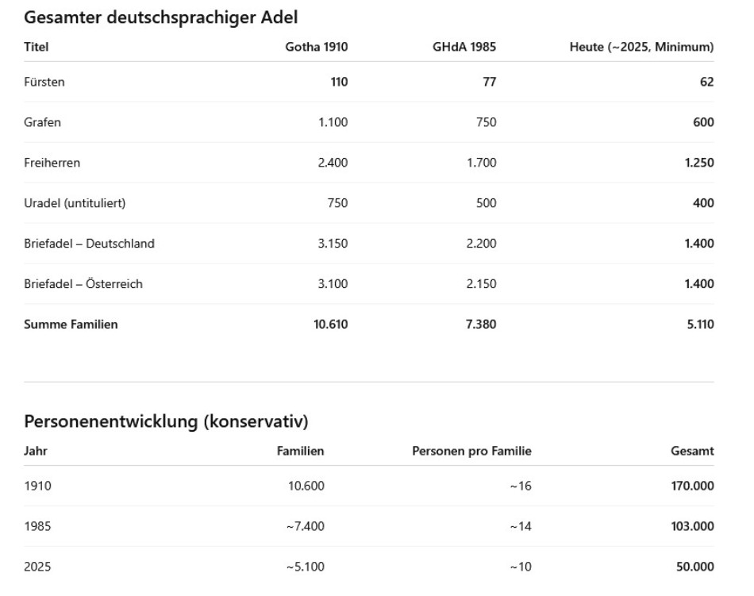Screen dimensions: 754x596
Task: Click the 'GHdA 1985' column header
Action: tap(464, 47)
